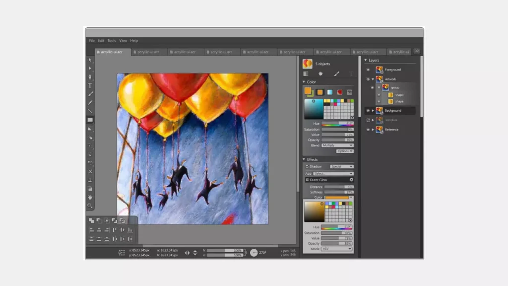Click flip horizontal arrows in status bar
This screenshot has width=508, height=286.
(187, 253)
